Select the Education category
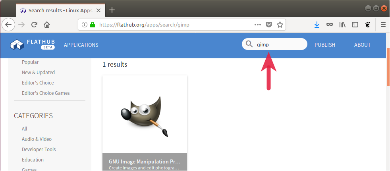Screen dimensions: 390x171 pyautogui.click(x=33, y=159)
